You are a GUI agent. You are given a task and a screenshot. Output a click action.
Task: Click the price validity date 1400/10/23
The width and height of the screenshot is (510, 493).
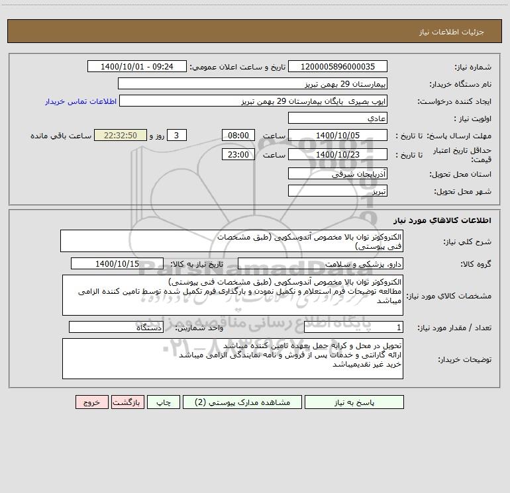click(x=338, y=154)
